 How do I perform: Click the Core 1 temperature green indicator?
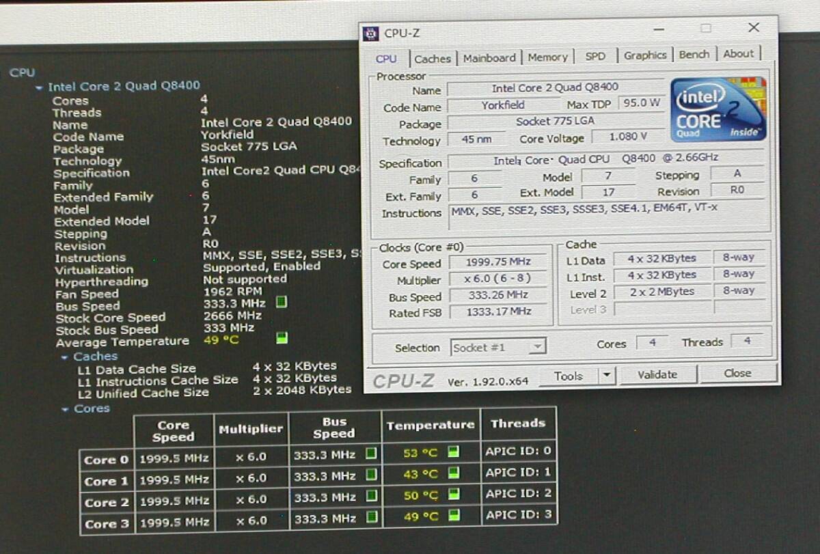454,473
